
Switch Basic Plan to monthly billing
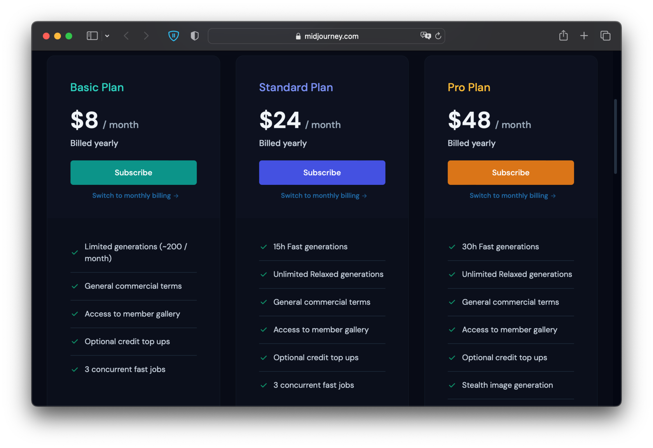pos(135,196)
